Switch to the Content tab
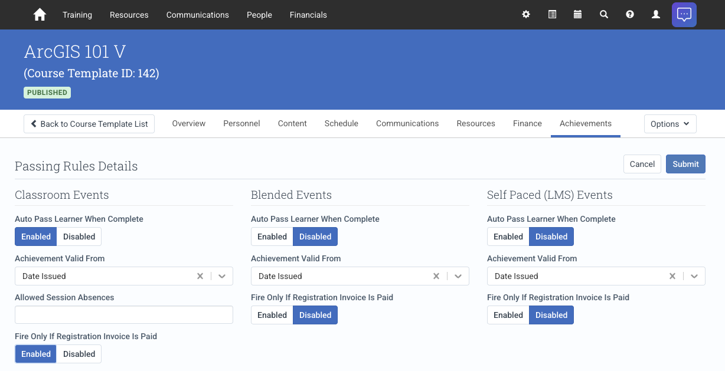The image size is (725, 371). pos(292,123)
